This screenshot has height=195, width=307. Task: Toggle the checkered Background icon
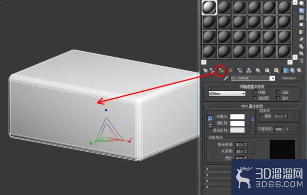coord(301,18)
